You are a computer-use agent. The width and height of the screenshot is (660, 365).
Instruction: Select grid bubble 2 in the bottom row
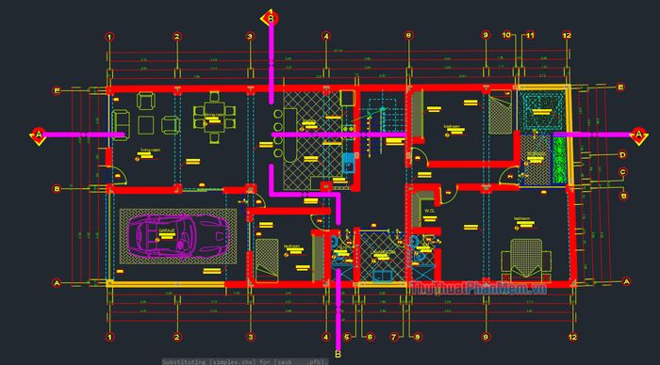pos(177,337)
